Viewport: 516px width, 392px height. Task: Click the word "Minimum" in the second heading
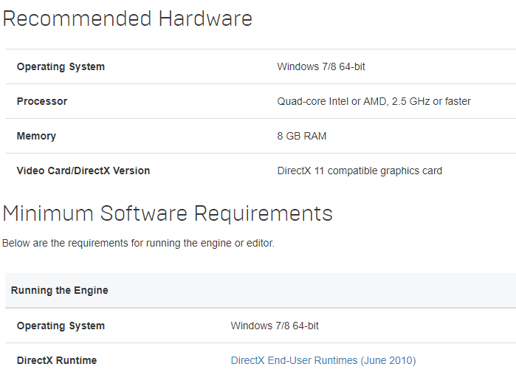[48, 214]
